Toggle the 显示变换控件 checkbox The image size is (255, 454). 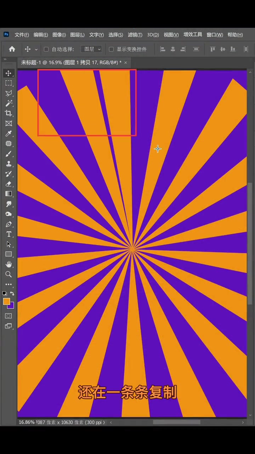coord(111,49)
